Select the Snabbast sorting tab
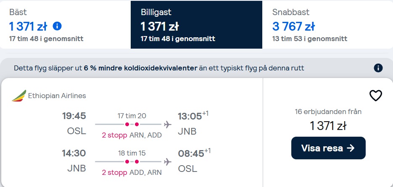This screenshot has width=393, height=187. click(x=327, y=25)
